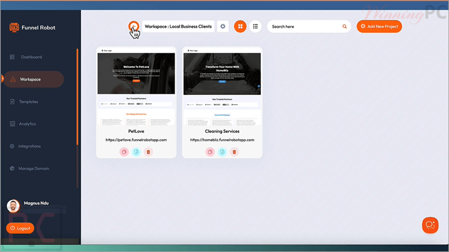Click the Dashboard grid icon
This screenshot has height=252, width=449.
coord(12,57)
